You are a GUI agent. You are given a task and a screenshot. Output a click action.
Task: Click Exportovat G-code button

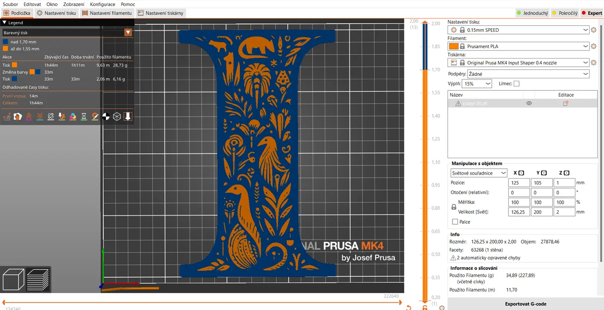tap(526, 304)
